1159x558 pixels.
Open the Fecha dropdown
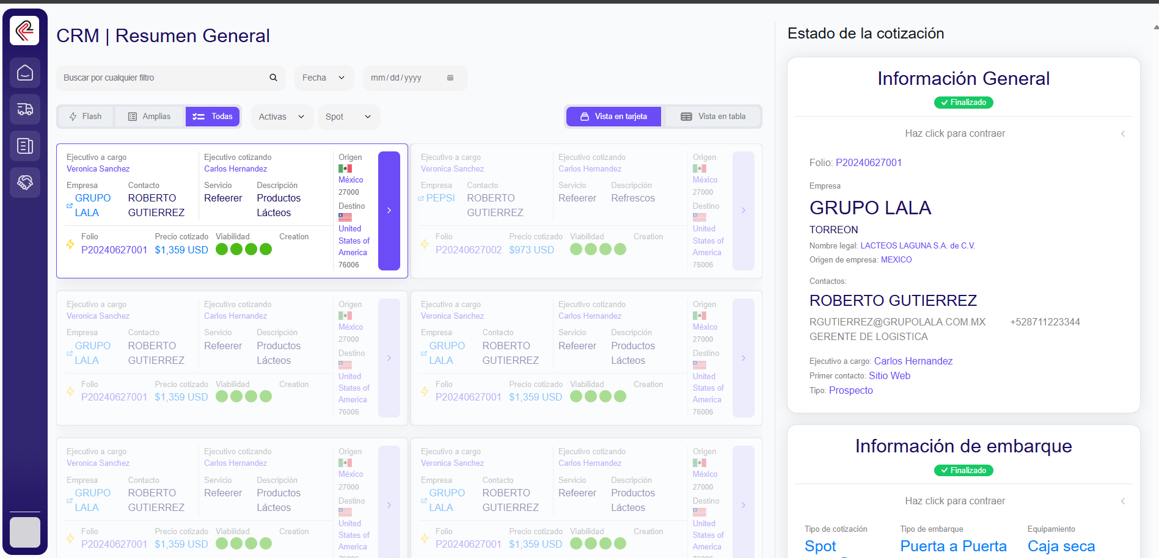pos(324,78)
